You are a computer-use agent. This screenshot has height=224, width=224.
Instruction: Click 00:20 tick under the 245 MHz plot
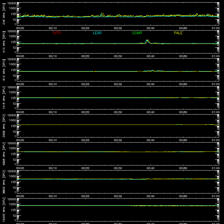pyautogui.click(x=85, y=28)
